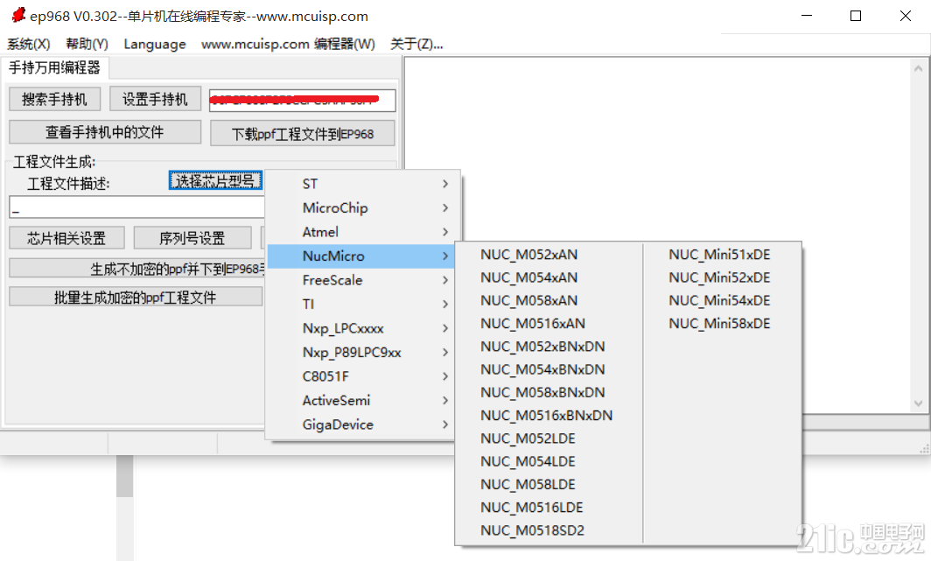This screenshot has width=931, height=561.
Task: Expand the TI submenu
Action: 361,304
